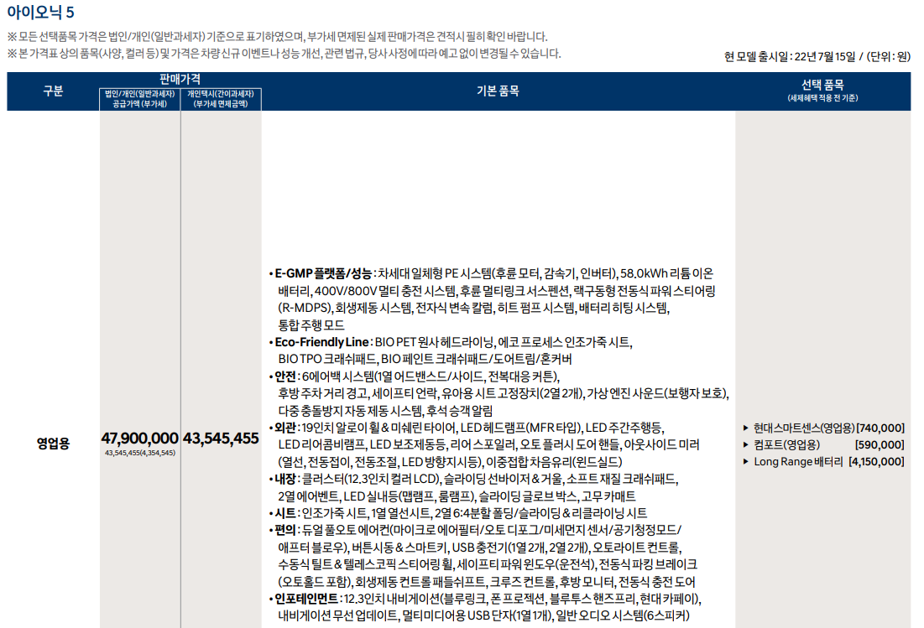
Task: Click the 58.0kWh 리튬 이온 text
Action: 666,273
